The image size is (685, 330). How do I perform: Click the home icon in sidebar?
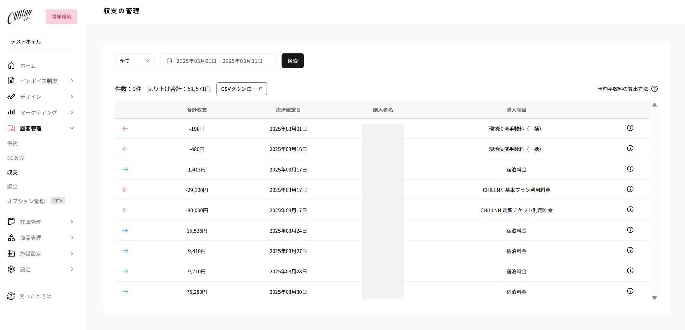[x=11, y=65]
